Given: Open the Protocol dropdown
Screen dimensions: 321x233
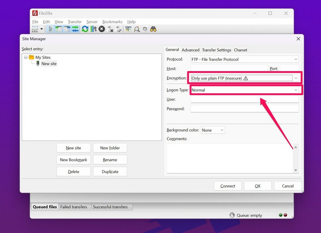Looking at the screenshot, I should [244, 59].
